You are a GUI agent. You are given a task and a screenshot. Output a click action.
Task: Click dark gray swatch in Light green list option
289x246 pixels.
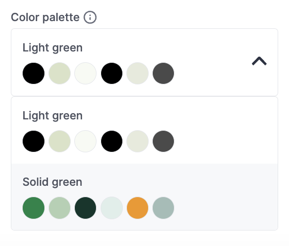tap(163, 141)
